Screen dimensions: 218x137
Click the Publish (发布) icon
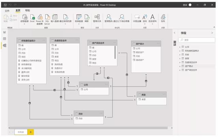point(163,17)
